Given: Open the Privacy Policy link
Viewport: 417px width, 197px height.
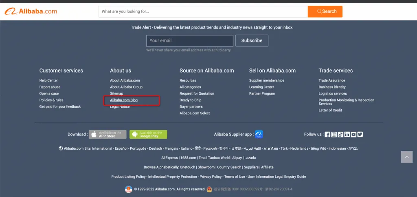Looking at the screenshot, I should click(211, 177).
